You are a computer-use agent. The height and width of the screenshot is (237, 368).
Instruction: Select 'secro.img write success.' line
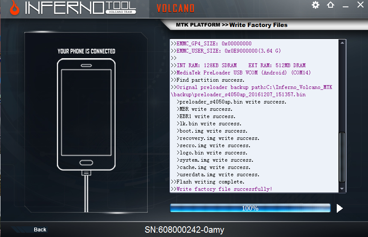214,145
